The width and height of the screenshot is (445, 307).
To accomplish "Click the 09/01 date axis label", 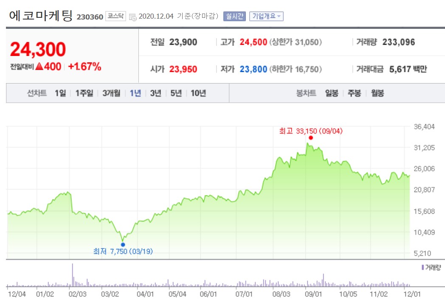I will [313, 294].
